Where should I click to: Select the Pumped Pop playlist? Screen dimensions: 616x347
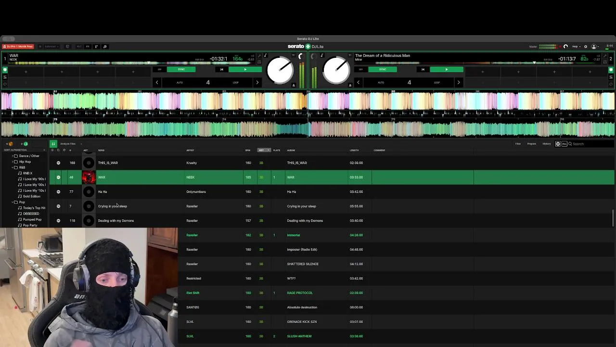point(32,219)
